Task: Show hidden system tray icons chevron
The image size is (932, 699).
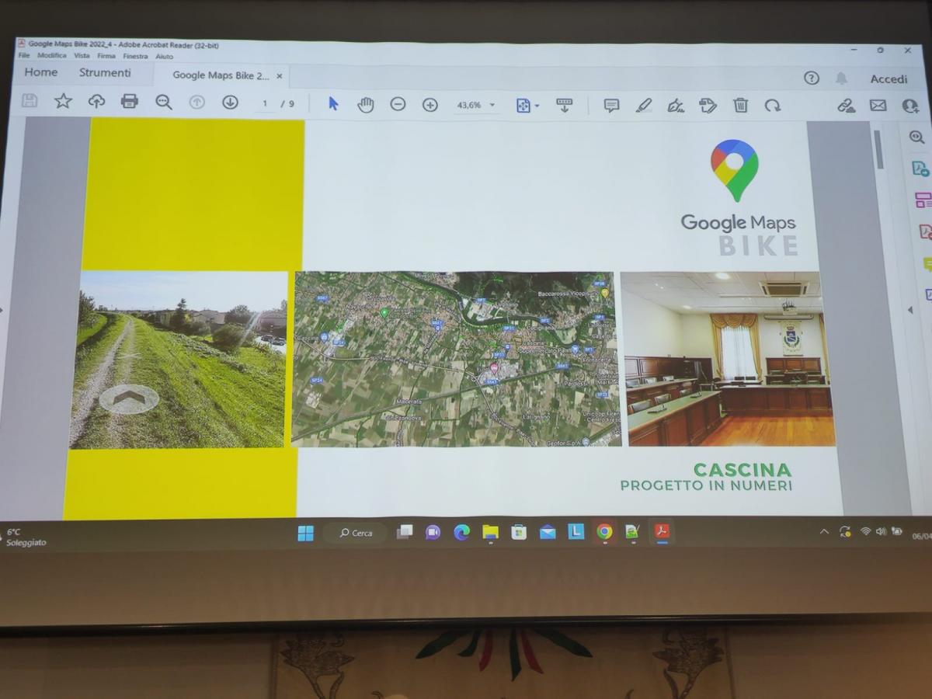Action: click(824, 531)
